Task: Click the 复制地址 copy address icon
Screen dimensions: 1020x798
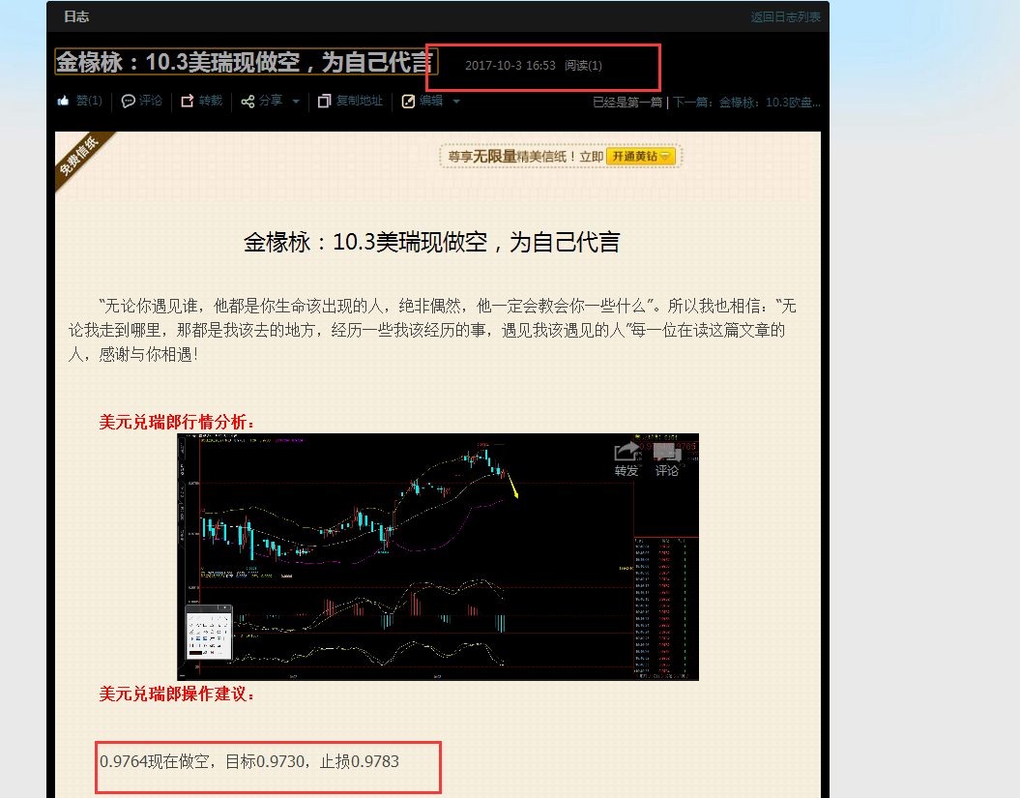Action: click(324, 100)
